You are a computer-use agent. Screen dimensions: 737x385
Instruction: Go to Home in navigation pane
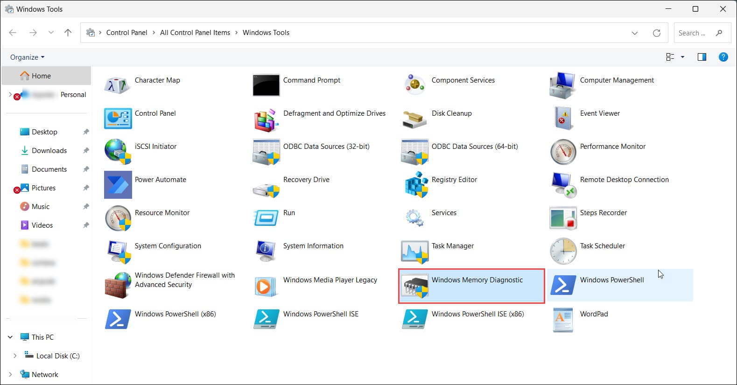pos(46,76)
